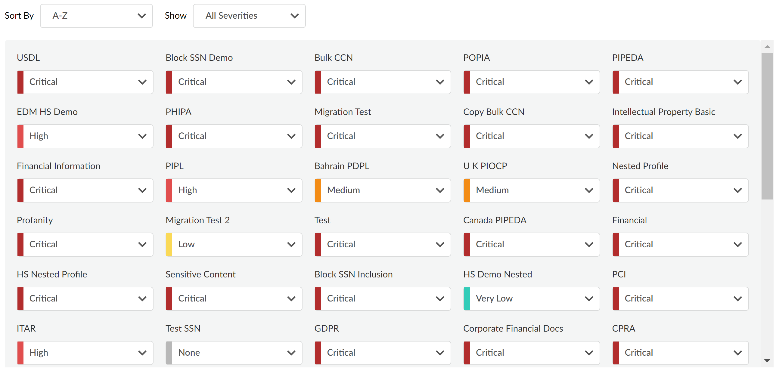The image size is (776, 368).
Task: Click the chevron in the EDM HS Demo dropdown
Action: 142,136
